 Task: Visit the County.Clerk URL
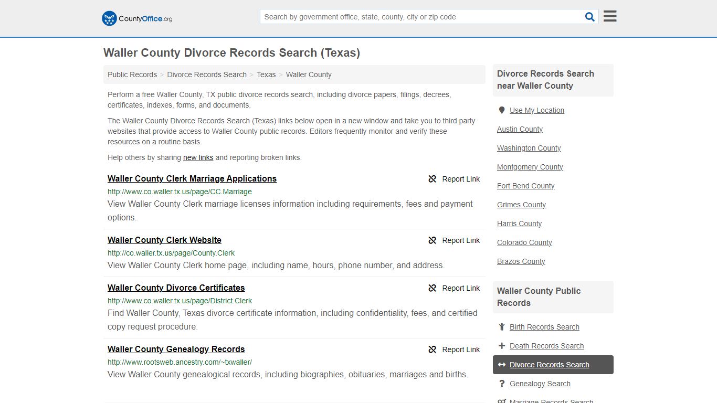coord(171,253)
